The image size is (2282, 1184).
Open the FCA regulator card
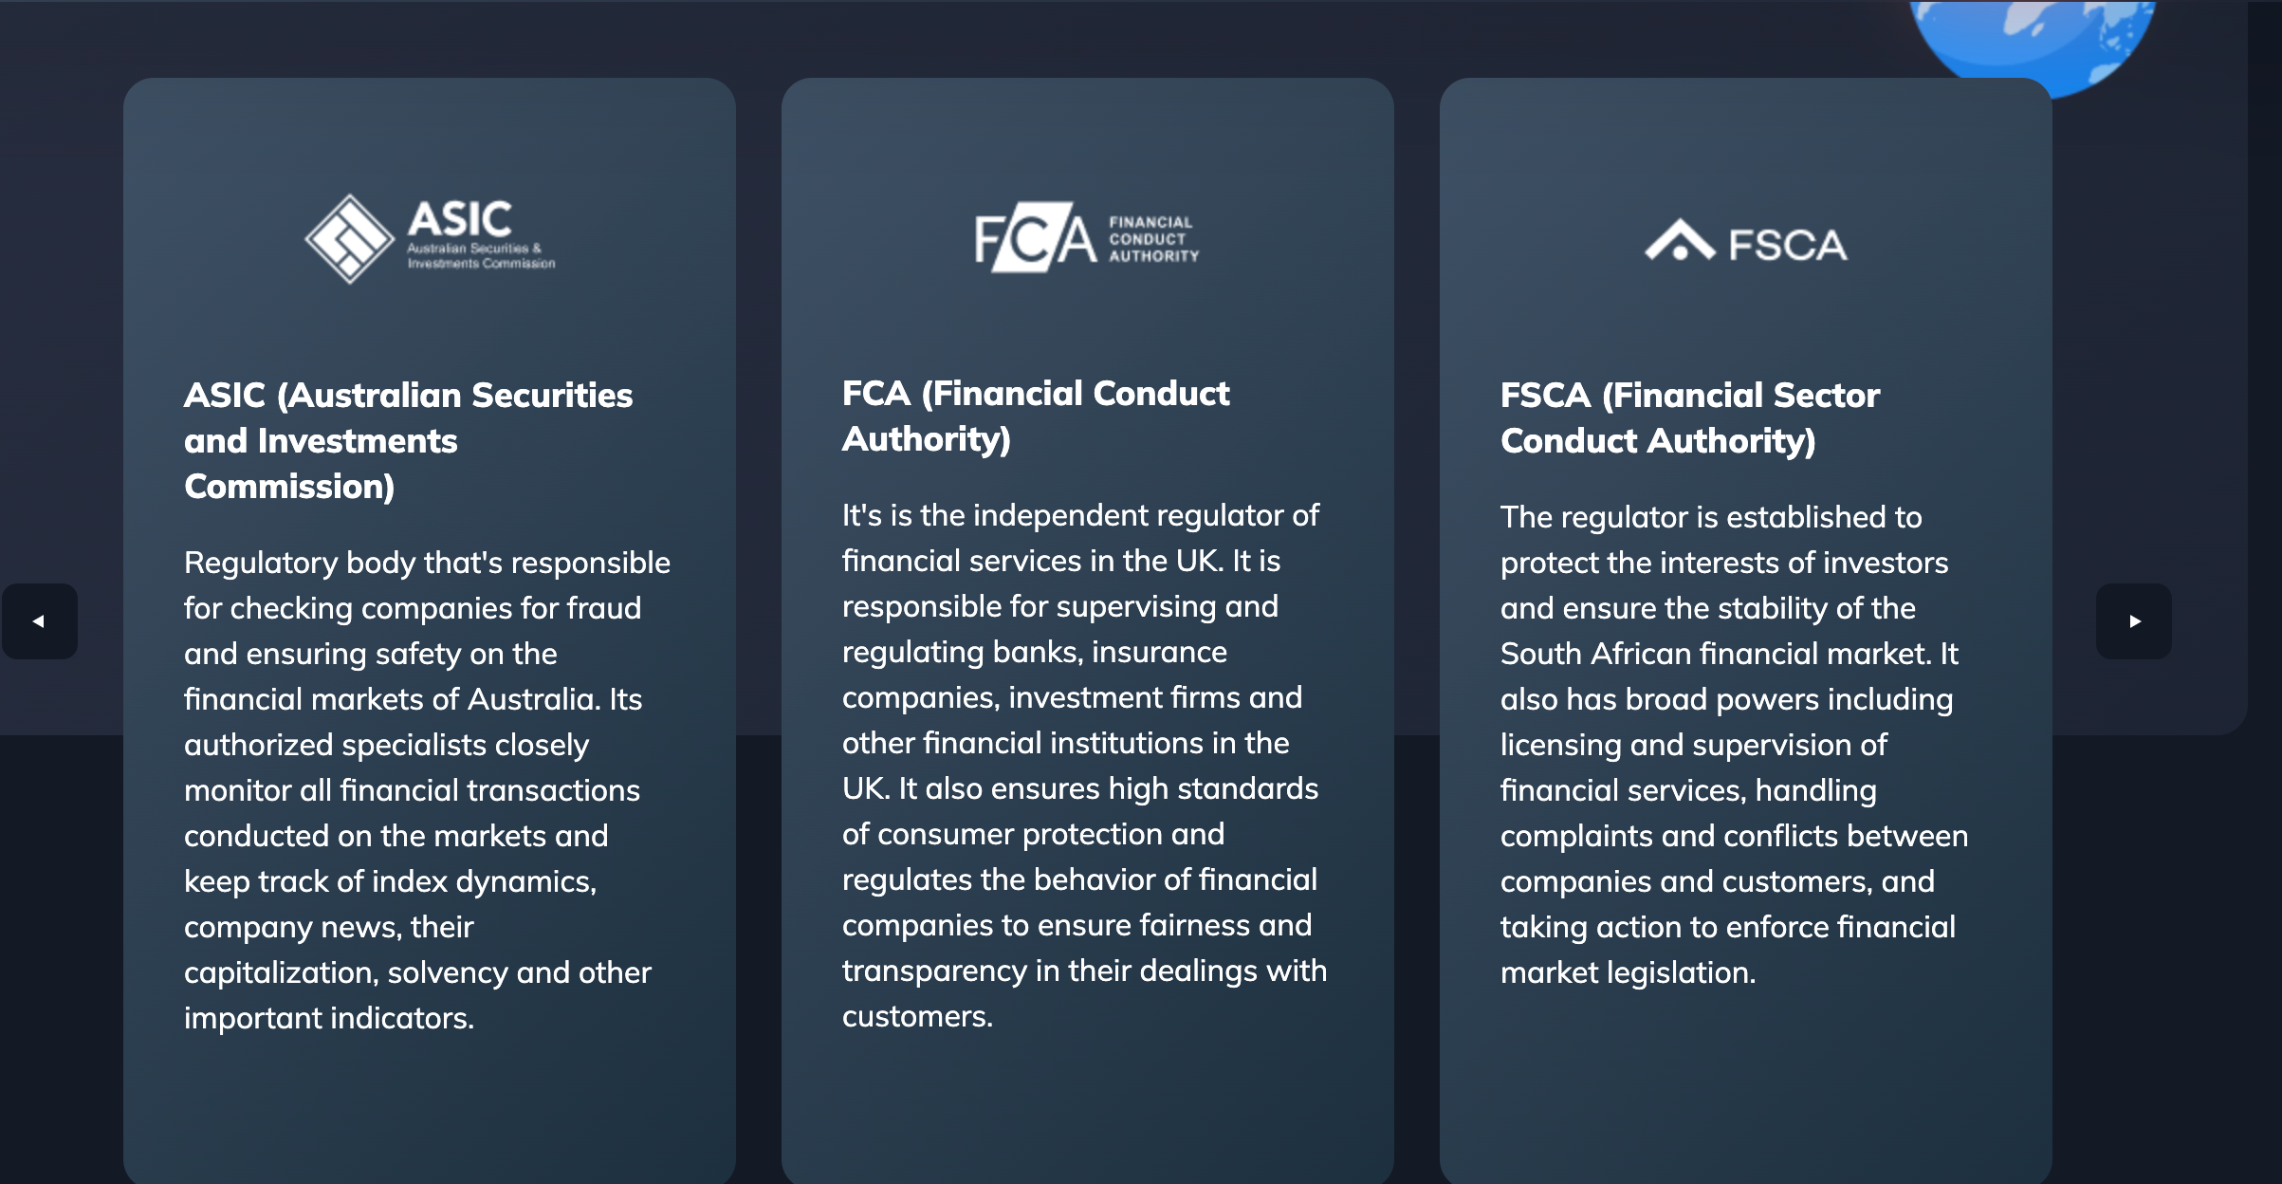(x=1088, y=631)
